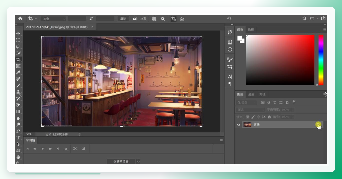Viewport: 342px width, 179px height.
Task: Expand the dropdown next to 创建帧动画
Action: [138, 161]
